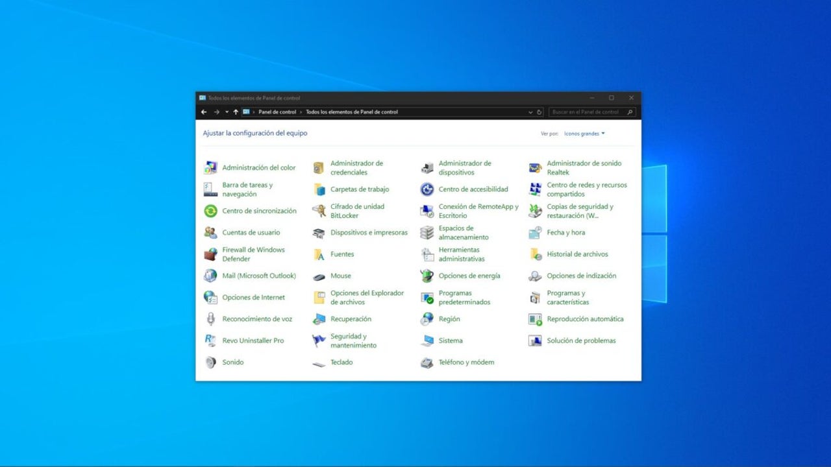Open Administrador de dispositivos

[464, 167]
